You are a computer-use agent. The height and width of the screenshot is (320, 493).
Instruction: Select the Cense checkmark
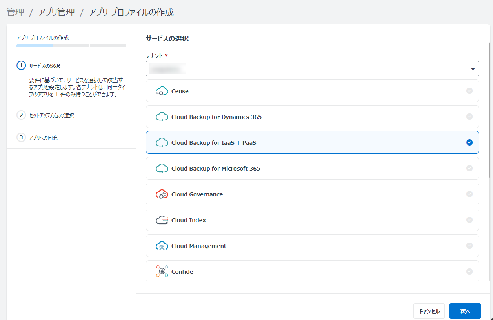click(x=469, y=91)
